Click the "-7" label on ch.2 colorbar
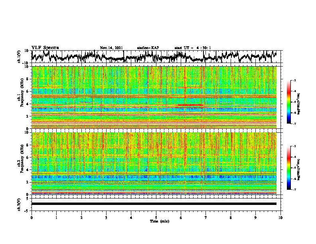Image resolution: width=316 pixels, height=244 pixels. pyautogui.click(x=294, y=189)
